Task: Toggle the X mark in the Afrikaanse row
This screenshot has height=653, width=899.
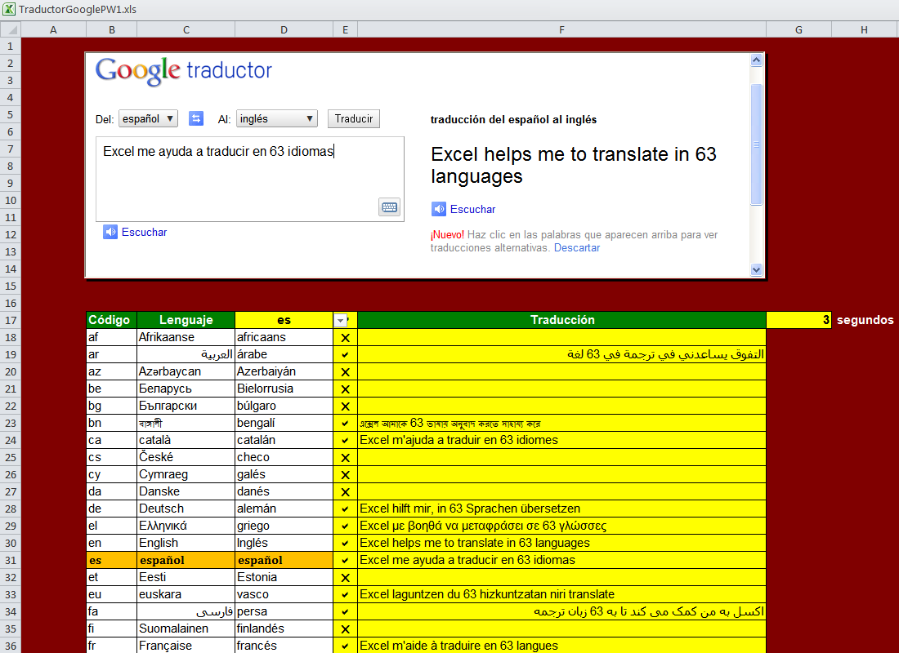Action: (345, 337)
